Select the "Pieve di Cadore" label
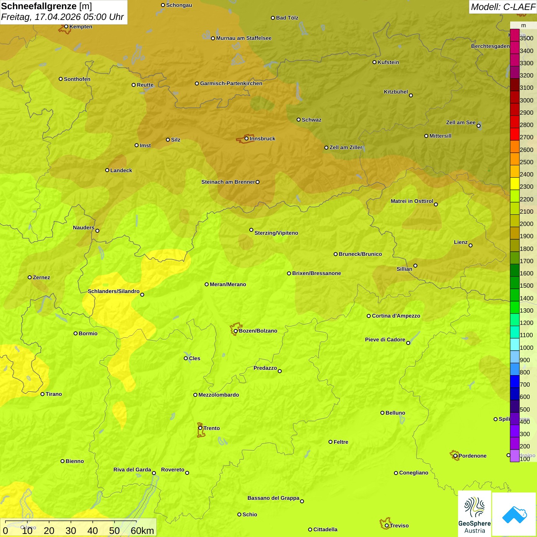This screenshot has width=537, height=537. click(x=385, y=339)
